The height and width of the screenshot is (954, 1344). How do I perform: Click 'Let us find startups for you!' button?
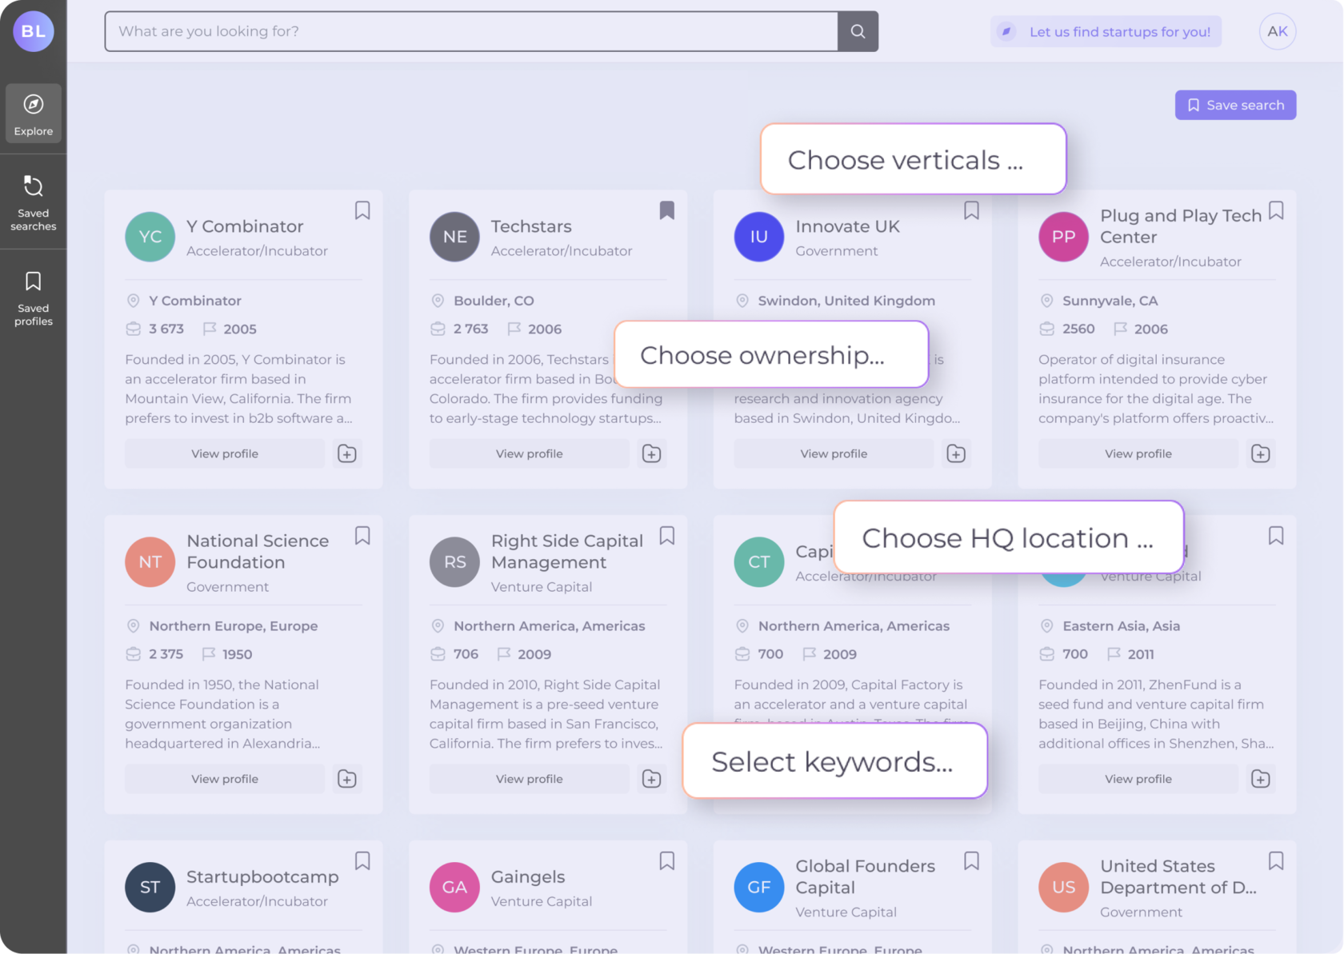[x=1106, y=31]
